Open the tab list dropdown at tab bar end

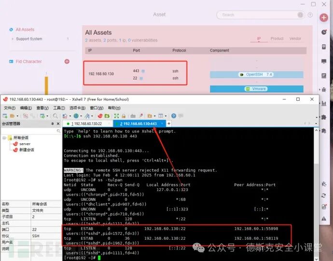click(x=316, y=124)
